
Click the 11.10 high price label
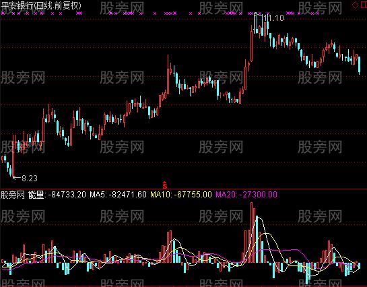274,18
